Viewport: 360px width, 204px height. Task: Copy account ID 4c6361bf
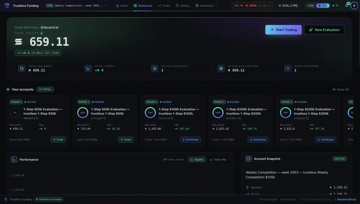click(307, 118)
